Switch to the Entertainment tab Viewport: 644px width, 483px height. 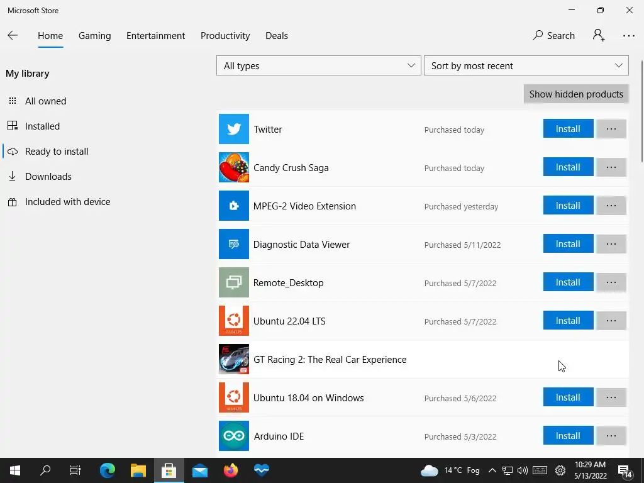pos(156,36)
